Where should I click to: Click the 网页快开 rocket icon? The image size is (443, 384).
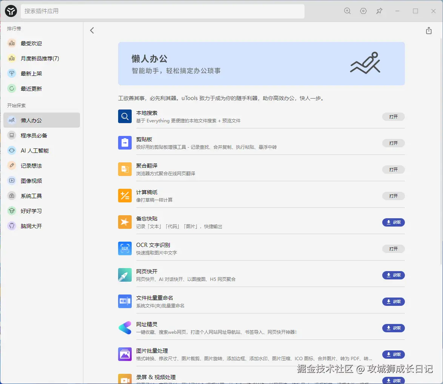coord(125,275)
